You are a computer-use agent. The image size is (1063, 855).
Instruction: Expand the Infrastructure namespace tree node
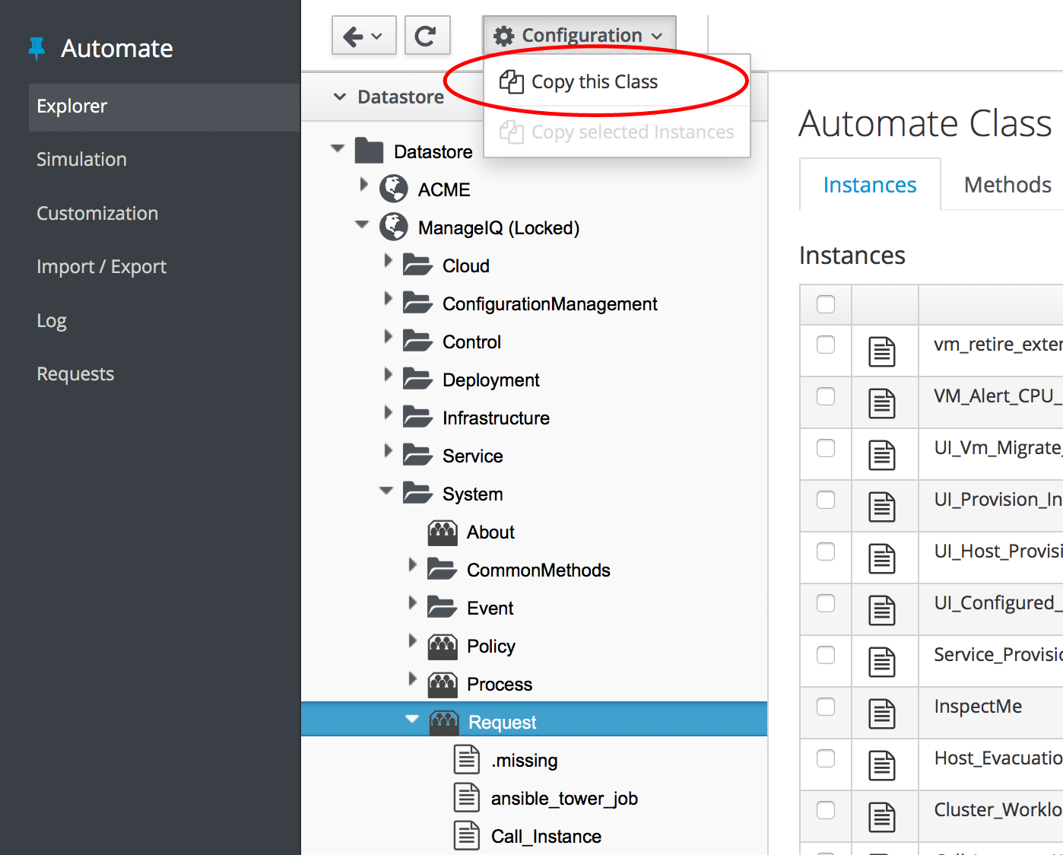[388, 413]
